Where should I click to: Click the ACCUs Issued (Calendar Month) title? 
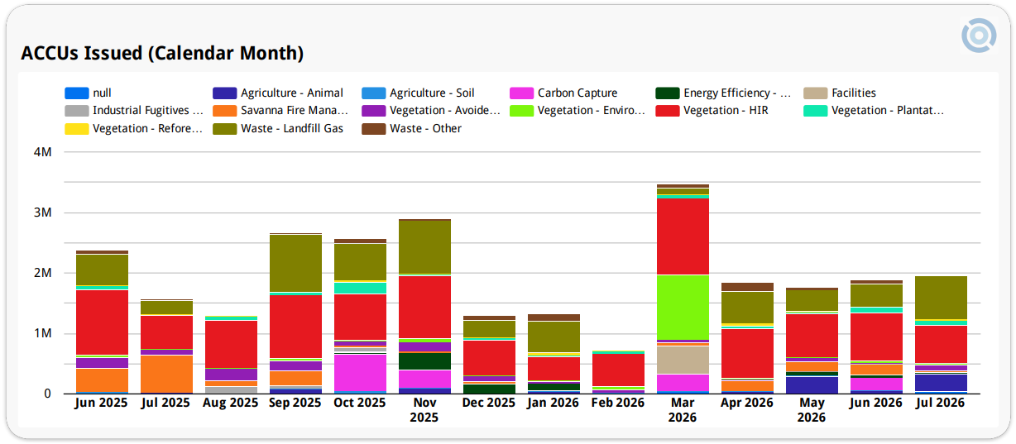tap(162, 54)
